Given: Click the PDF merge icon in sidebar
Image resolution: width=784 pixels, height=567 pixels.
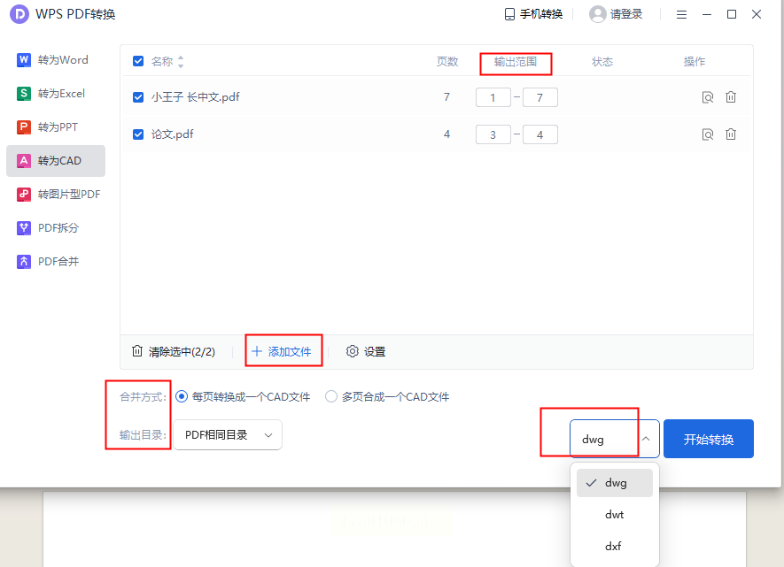Looking at the screenshot, I should [x=24, y=262].
